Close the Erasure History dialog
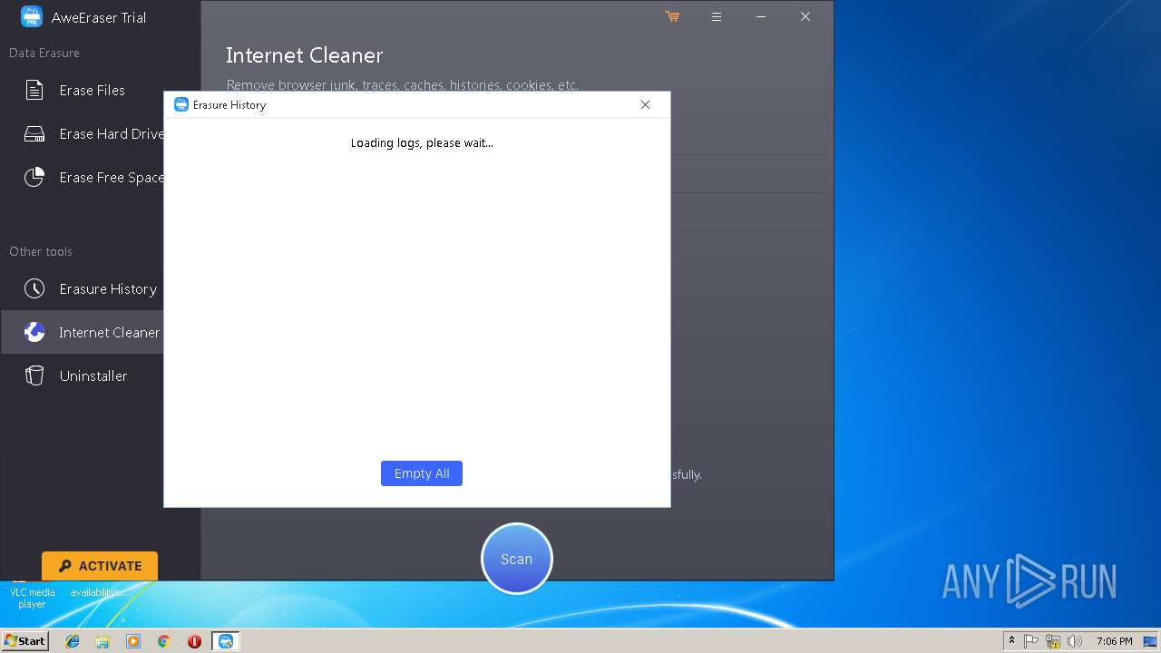The image size is (1161, 653). click(645, 104)
